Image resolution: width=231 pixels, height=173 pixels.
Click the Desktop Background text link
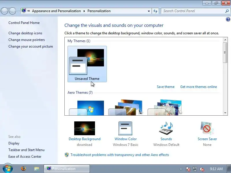tap(85, 139)
